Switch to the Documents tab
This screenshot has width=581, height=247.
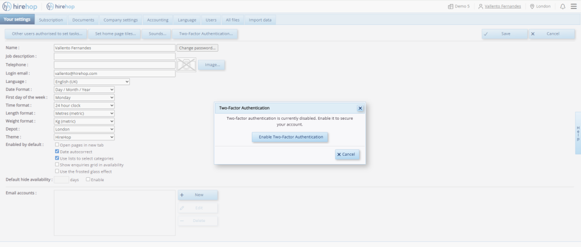83,20
